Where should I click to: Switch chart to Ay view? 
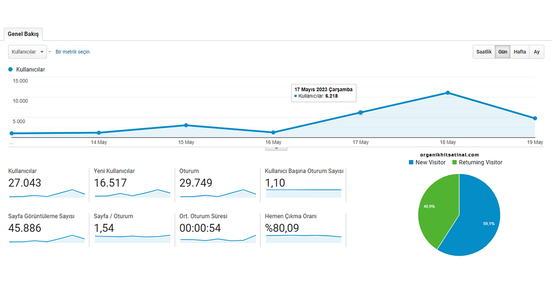(x=536, y=52)
